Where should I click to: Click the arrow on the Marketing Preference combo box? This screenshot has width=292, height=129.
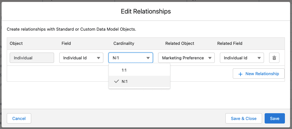(210, 58)
